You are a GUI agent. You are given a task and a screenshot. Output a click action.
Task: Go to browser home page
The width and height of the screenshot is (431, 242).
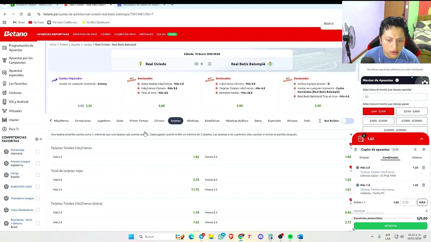tap(29, 14)
